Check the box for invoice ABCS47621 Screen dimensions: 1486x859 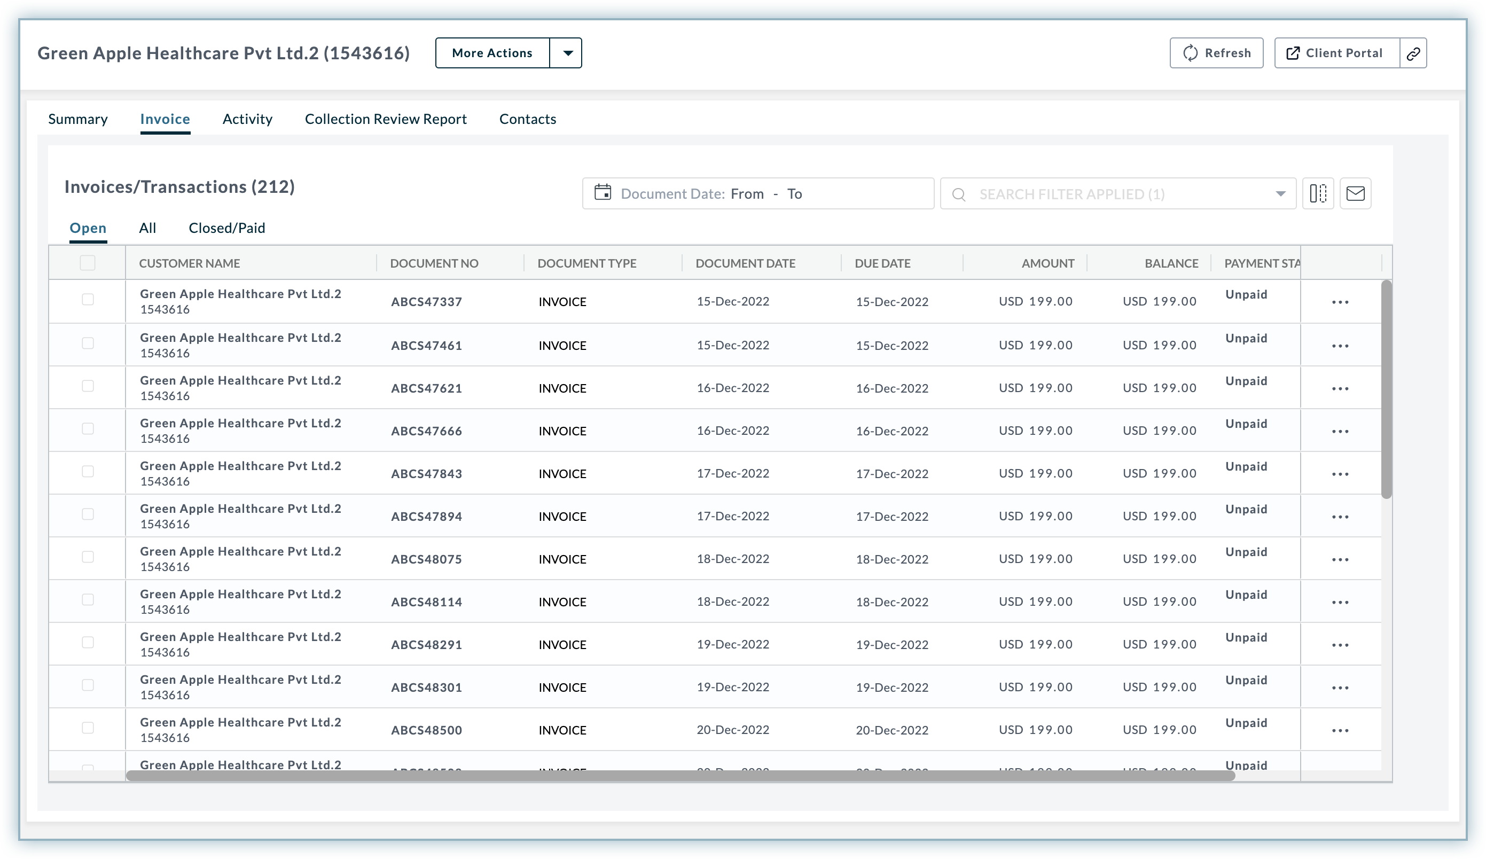tap(88, 386)
